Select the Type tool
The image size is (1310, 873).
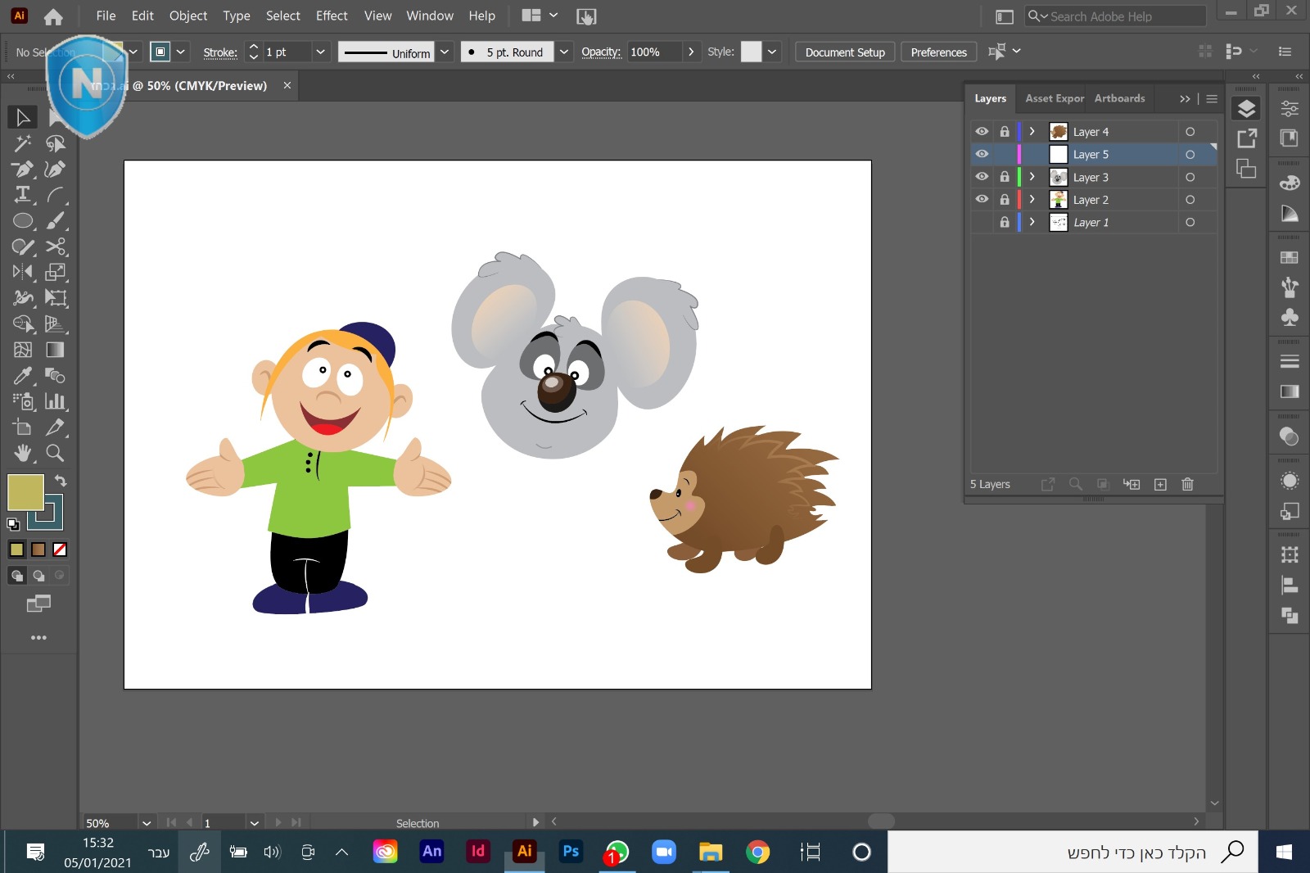pyautogui.click(x=22, y=195)
